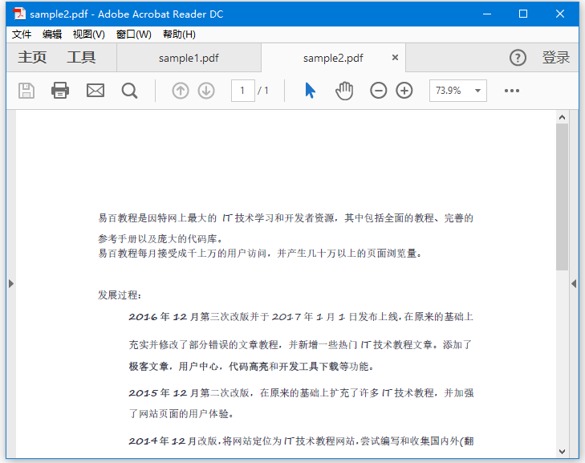Switch to the sample1.pdf tab

tap(189, 58)
